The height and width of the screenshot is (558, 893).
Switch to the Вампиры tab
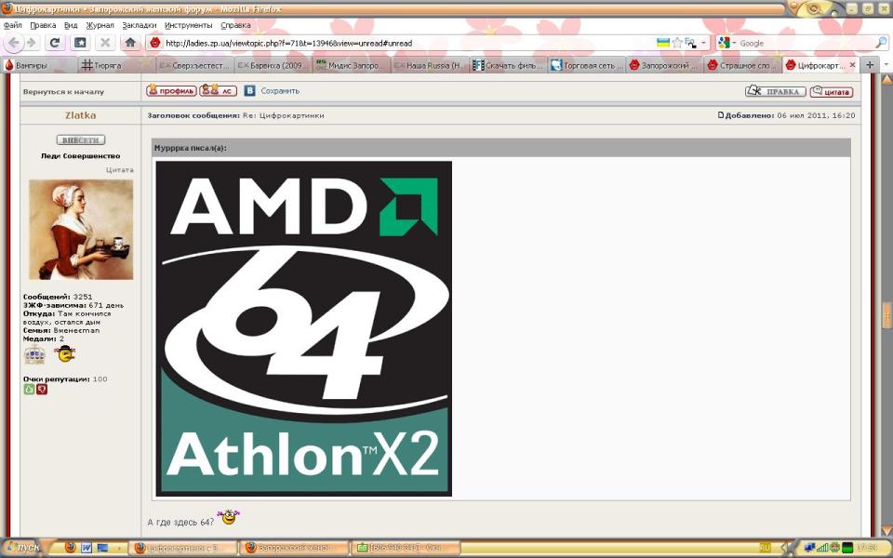[39, 65]
